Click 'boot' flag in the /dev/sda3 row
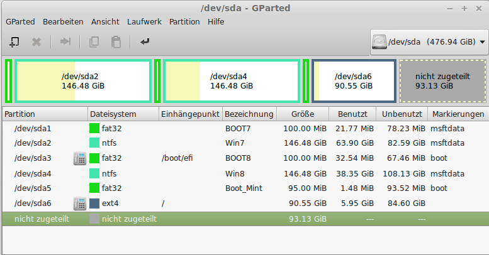The height and width of the screenshot is (255, 489). coord(439,158)
